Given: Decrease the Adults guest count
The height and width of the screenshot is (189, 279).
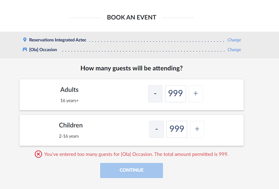Looking at the screenshot, I should [x=155, y=94].
